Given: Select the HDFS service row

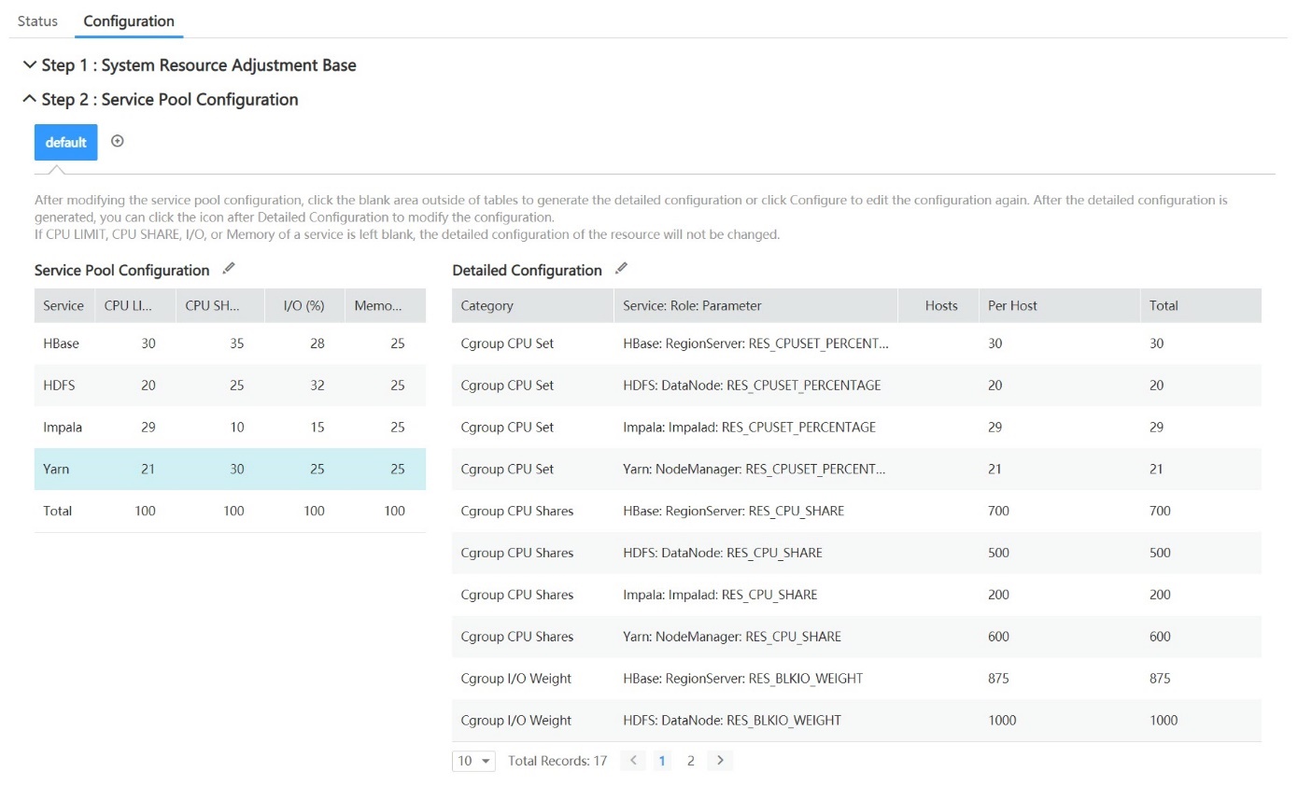Looking at the screenshot, I should 230,386.
